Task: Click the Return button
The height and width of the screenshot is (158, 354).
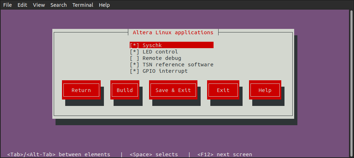Action: tap(81, 90)
